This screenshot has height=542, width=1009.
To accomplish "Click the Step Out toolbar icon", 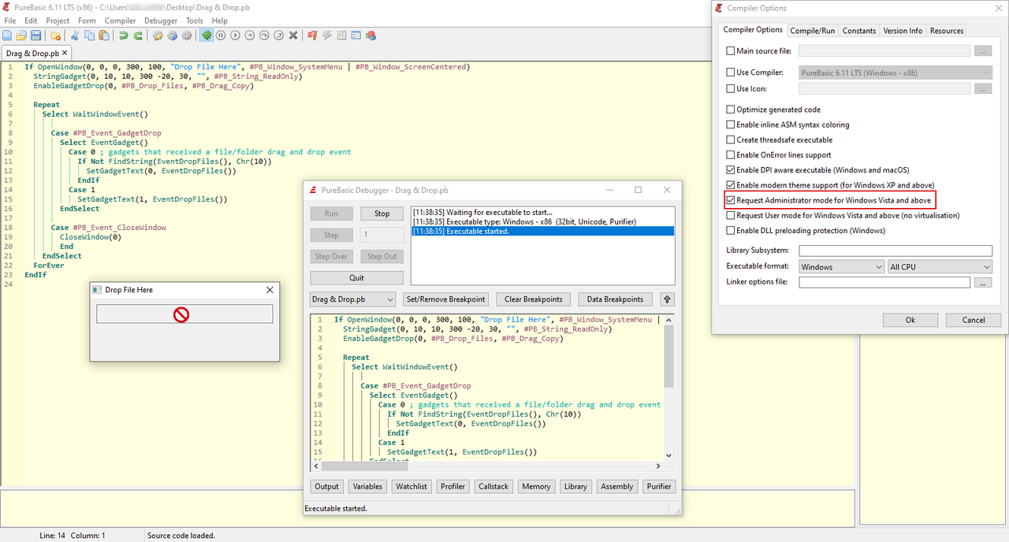I will (278, 35).
